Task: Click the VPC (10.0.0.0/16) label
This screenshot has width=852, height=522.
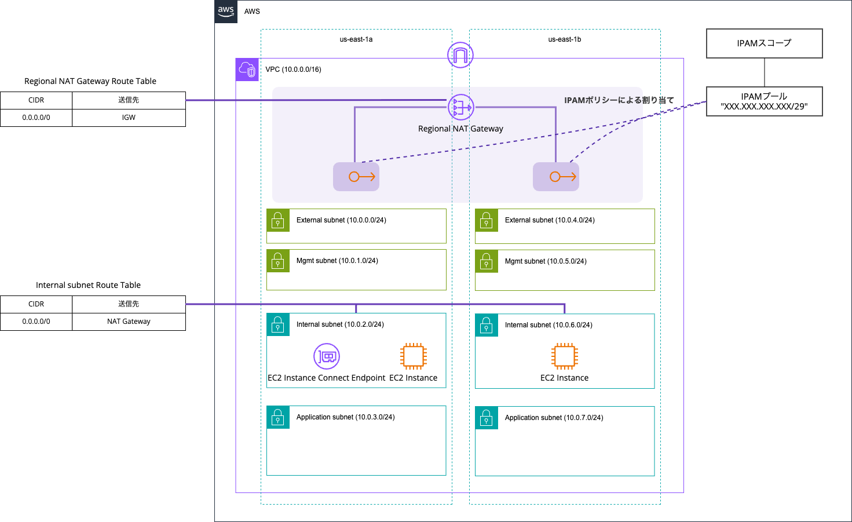Action: tap(293, 70)
